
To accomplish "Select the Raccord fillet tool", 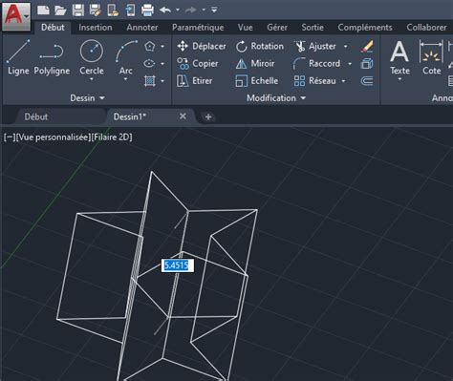I will click(x=316, y=64).
